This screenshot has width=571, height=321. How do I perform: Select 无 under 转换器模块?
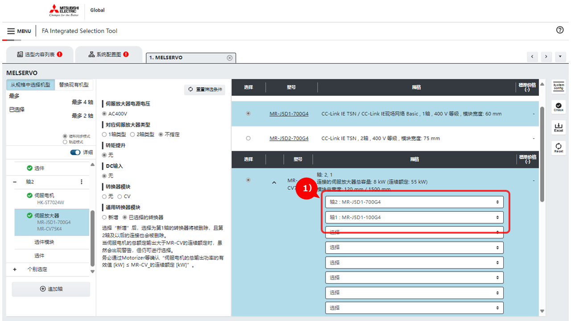(x=104, y=196)
